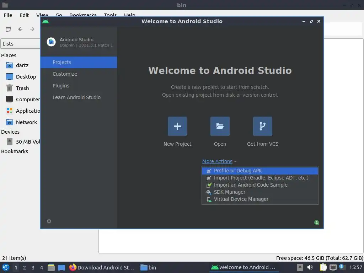Switch to workspace 4 on taskbar

(x=42, y=268)
